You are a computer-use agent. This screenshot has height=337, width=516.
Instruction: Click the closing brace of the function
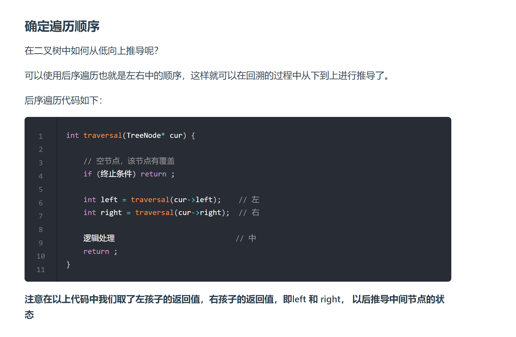(x=68, y=264)
